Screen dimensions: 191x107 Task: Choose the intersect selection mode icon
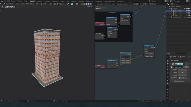pos(14,7)
